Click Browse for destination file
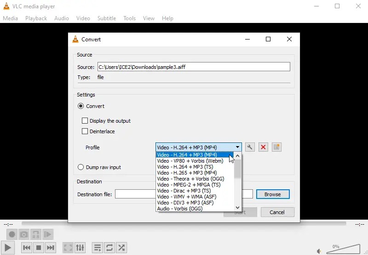Viewport: 368px width, 255px height. click(273, 194)
